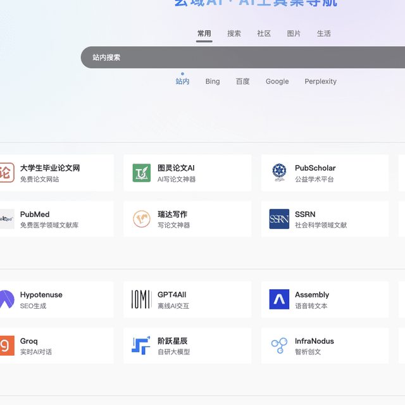Click the 站内搜索 search input field
Image resolution: width=405 pixels, height=405 pixels.
click(x=243, y=58)
